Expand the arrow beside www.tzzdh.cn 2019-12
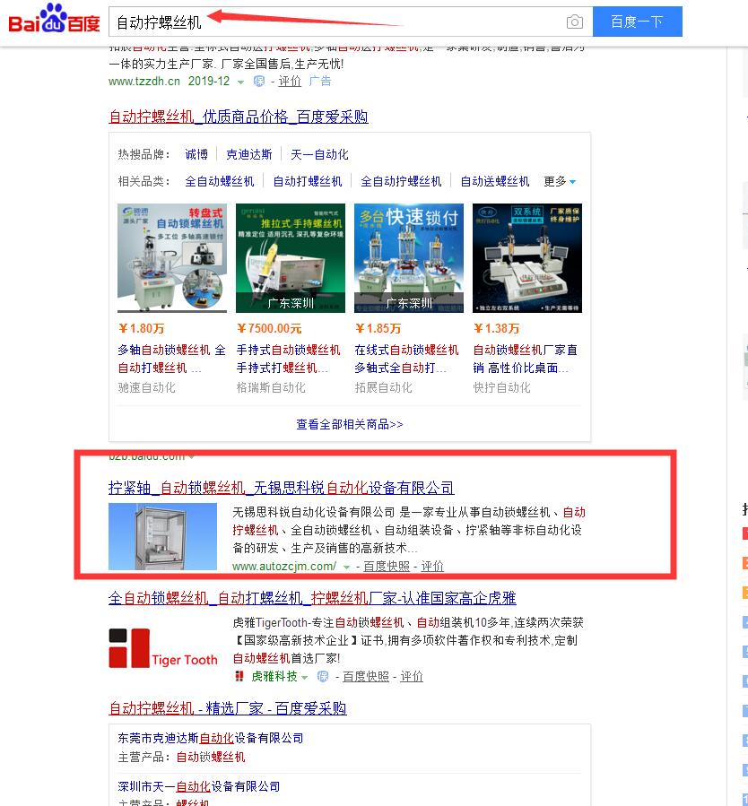 (240, 82)
